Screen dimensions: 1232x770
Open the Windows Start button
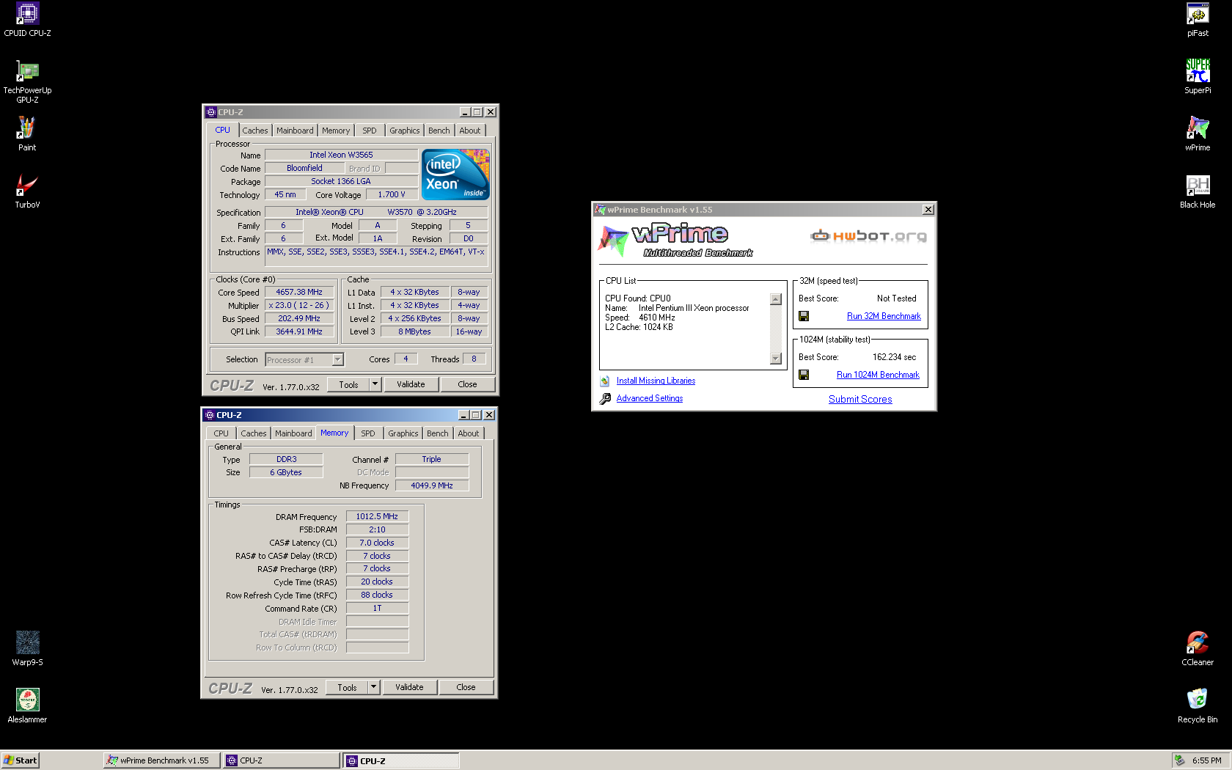(20, 760)
